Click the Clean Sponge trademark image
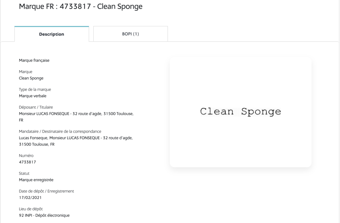This screenshot has width=340, height=223. pyautogui.click(x=240, y=112)
